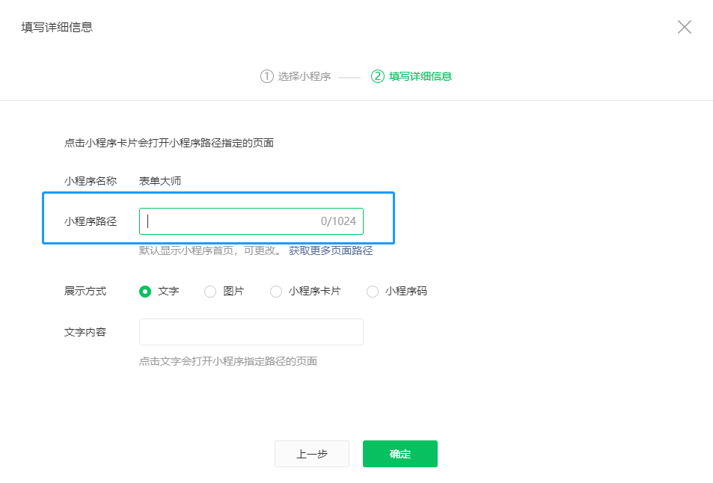The height and width of the screenshot is (483, 713).
Task: Select the 文字 display radio button
Action: (x=145, y=292)
